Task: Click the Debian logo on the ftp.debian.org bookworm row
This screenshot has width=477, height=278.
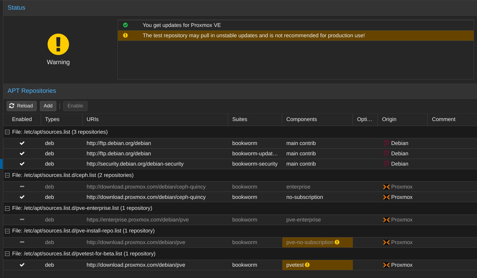Action: tap(386, 143)
